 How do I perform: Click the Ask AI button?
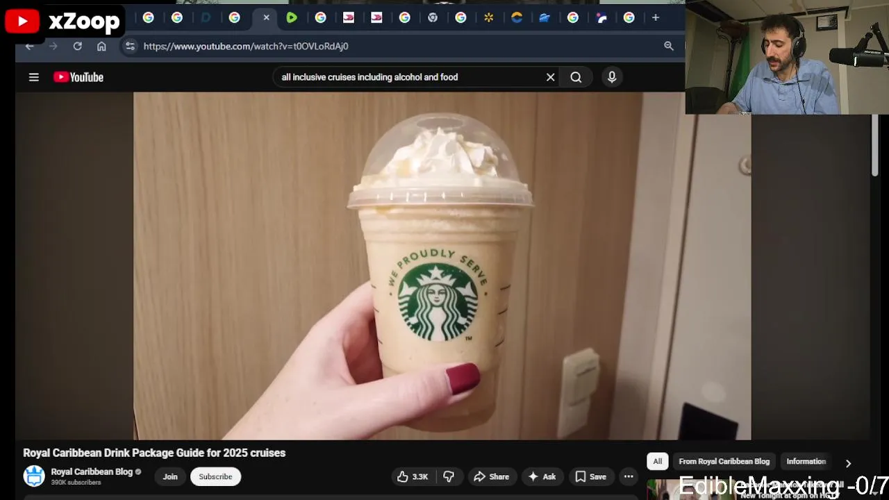(x=542, y=476)
